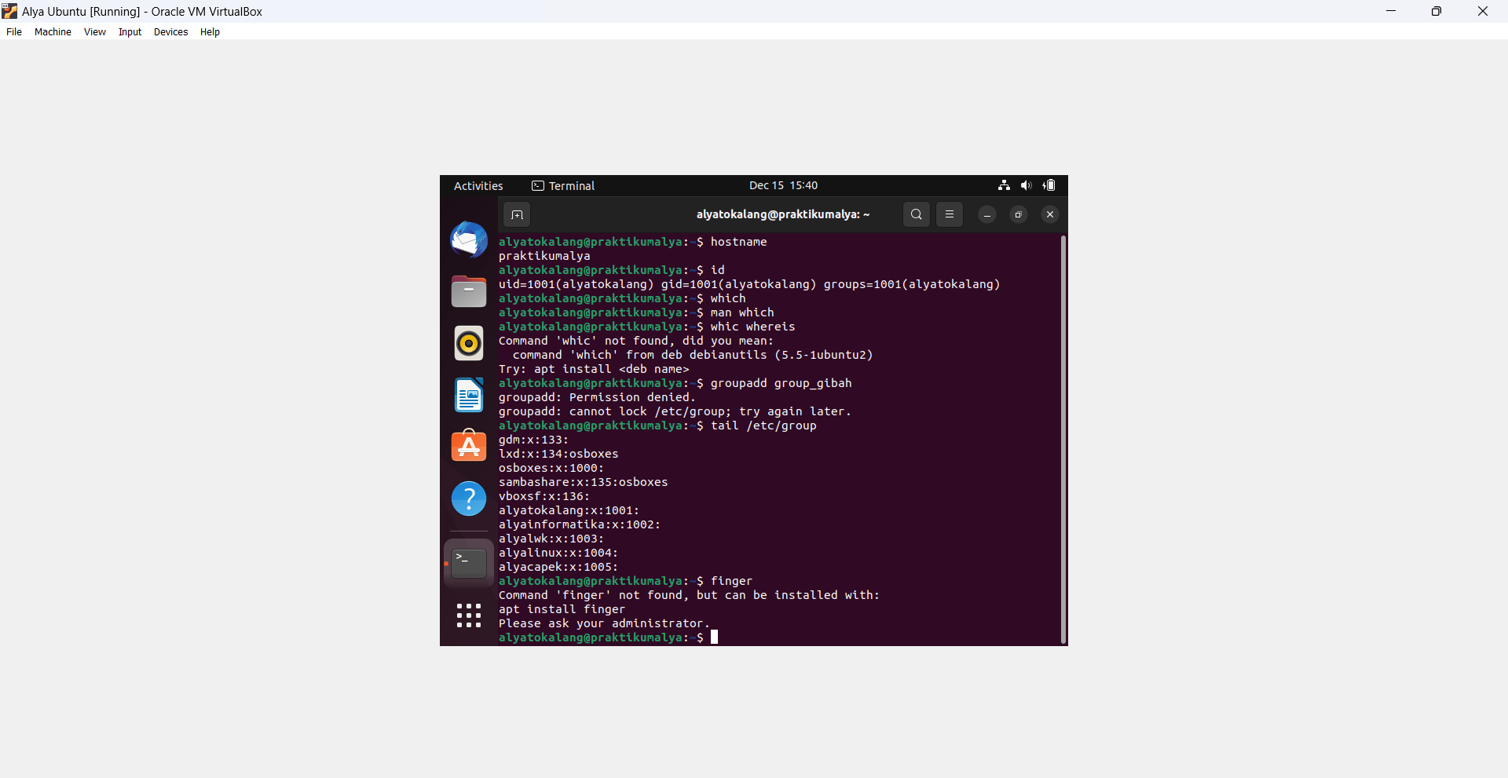Open the Help menu in VirtualBox
Viewport: 1508px width, 778px height.
tap(210, 32)
